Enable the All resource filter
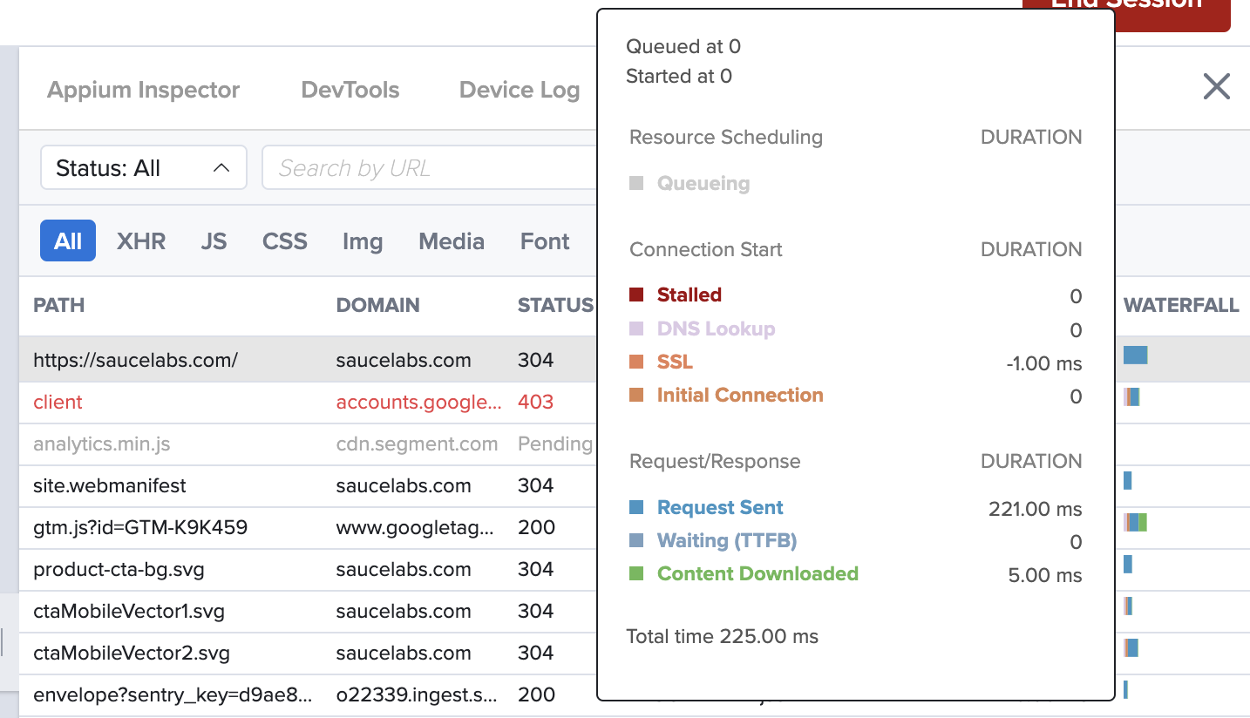 click(x=67, y=241)
